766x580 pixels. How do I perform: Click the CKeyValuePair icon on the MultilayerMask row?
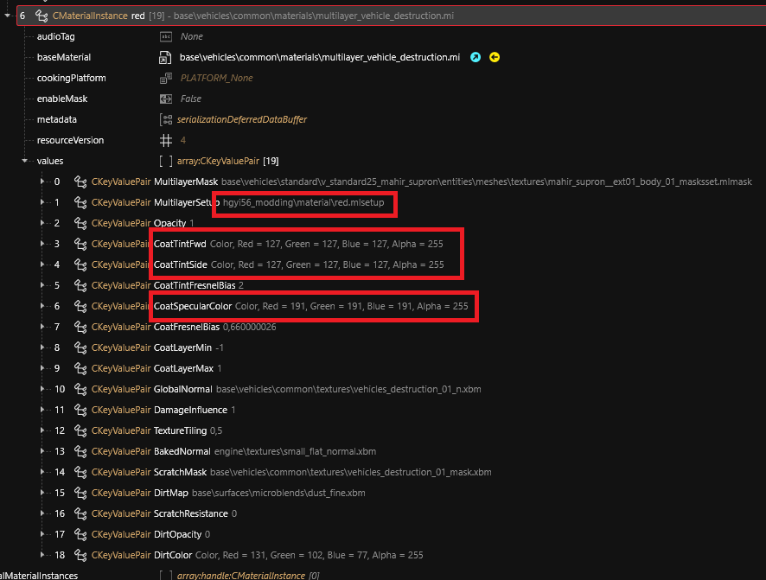point(80,182)
